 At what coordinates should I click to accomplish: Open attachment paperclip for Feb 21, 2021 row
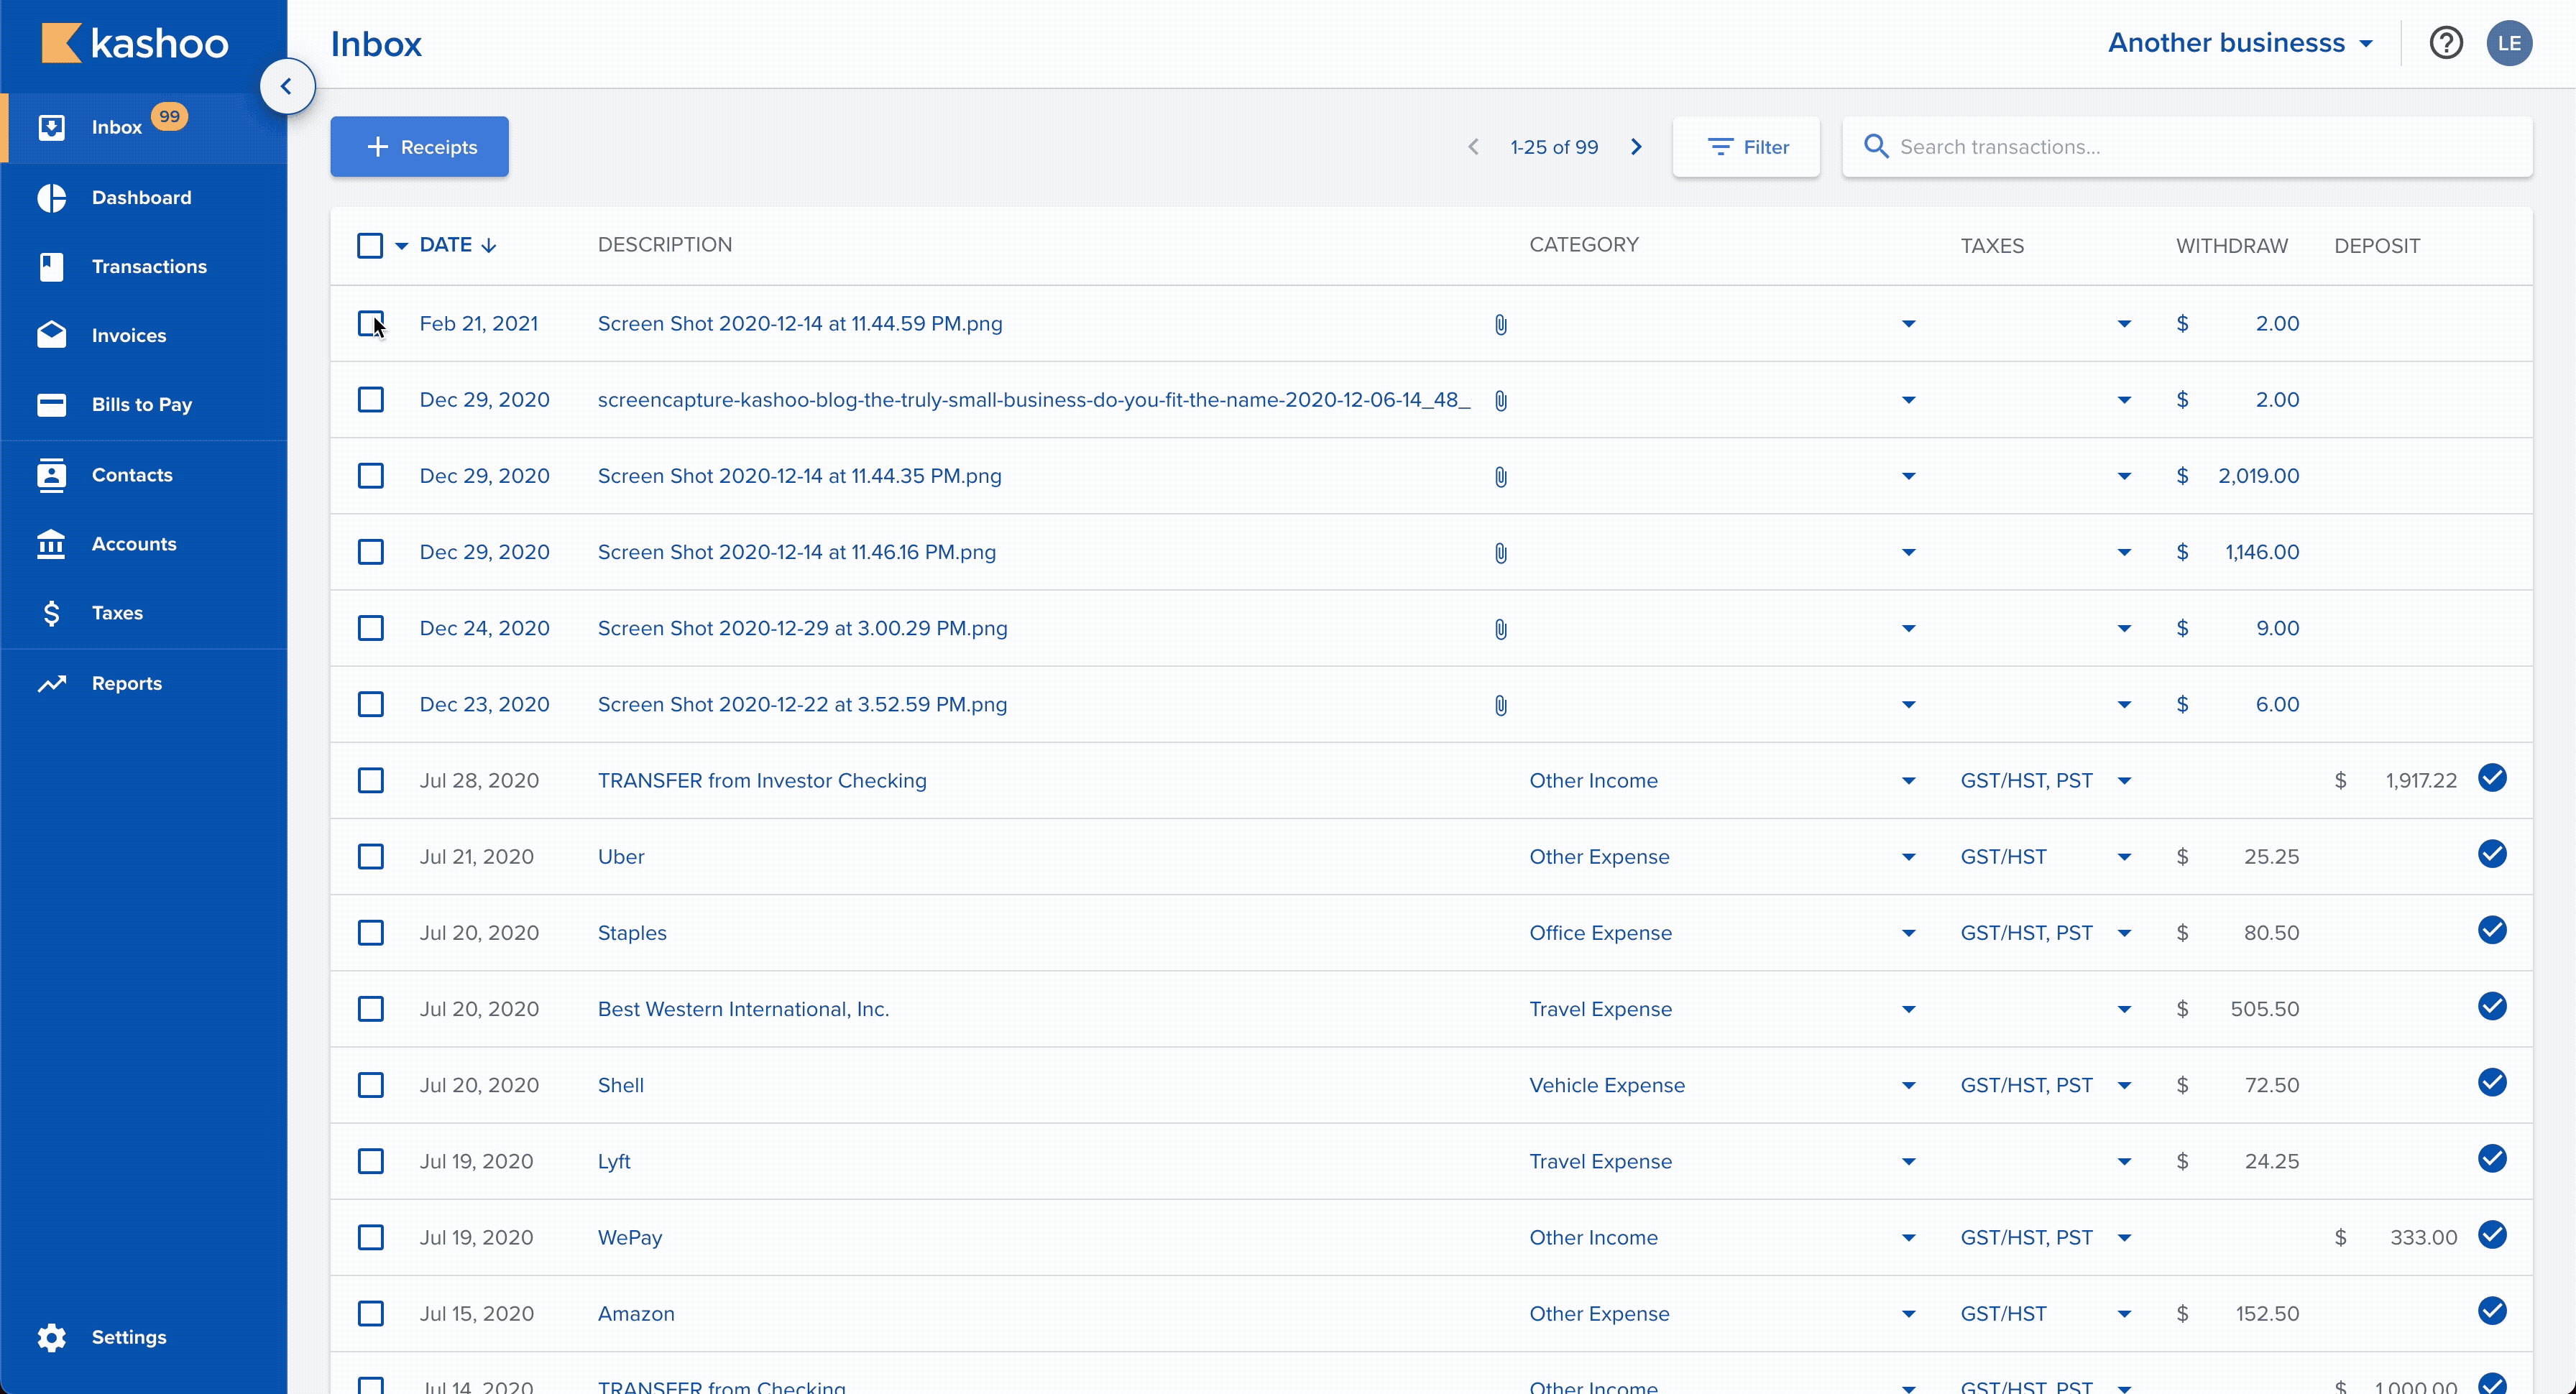[x=1501, y=324]
